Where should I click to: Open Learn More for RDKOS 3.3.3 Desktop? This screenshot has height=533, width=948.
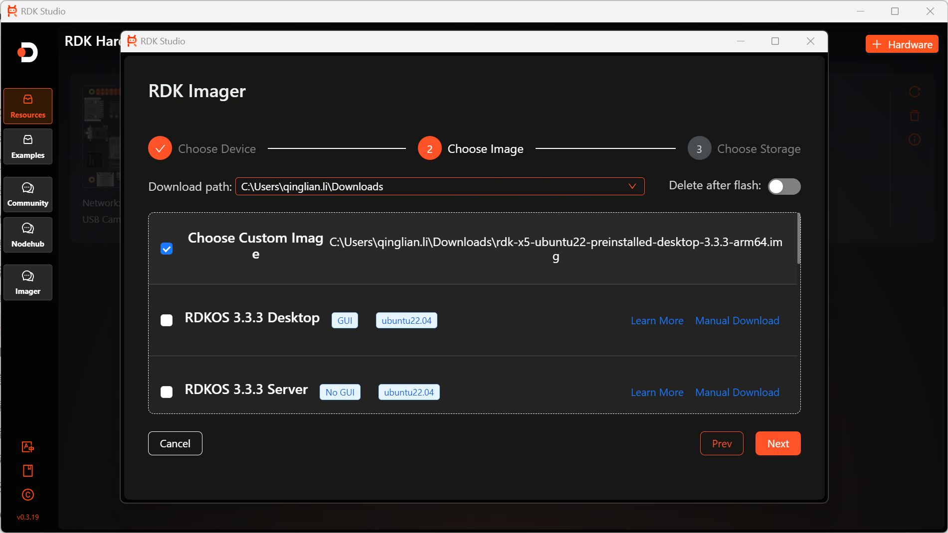point(657,320)
